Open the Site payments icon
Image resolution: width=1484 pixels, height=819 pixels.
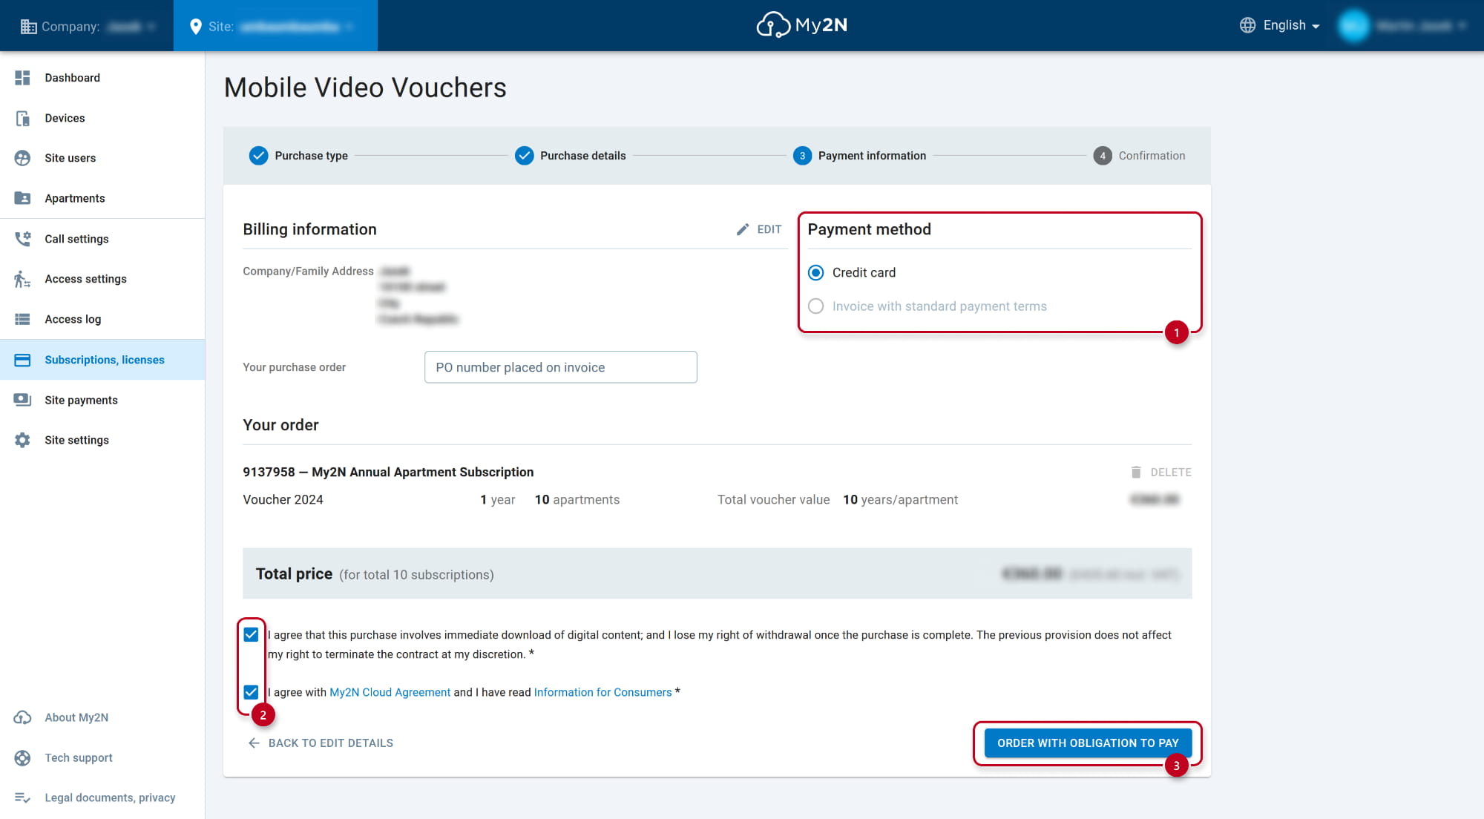pyautogui.click(x=22, y=400)
